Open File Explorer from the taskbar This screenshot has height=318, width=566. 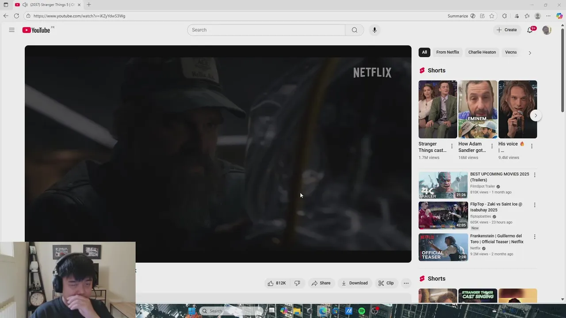point(297,311)
